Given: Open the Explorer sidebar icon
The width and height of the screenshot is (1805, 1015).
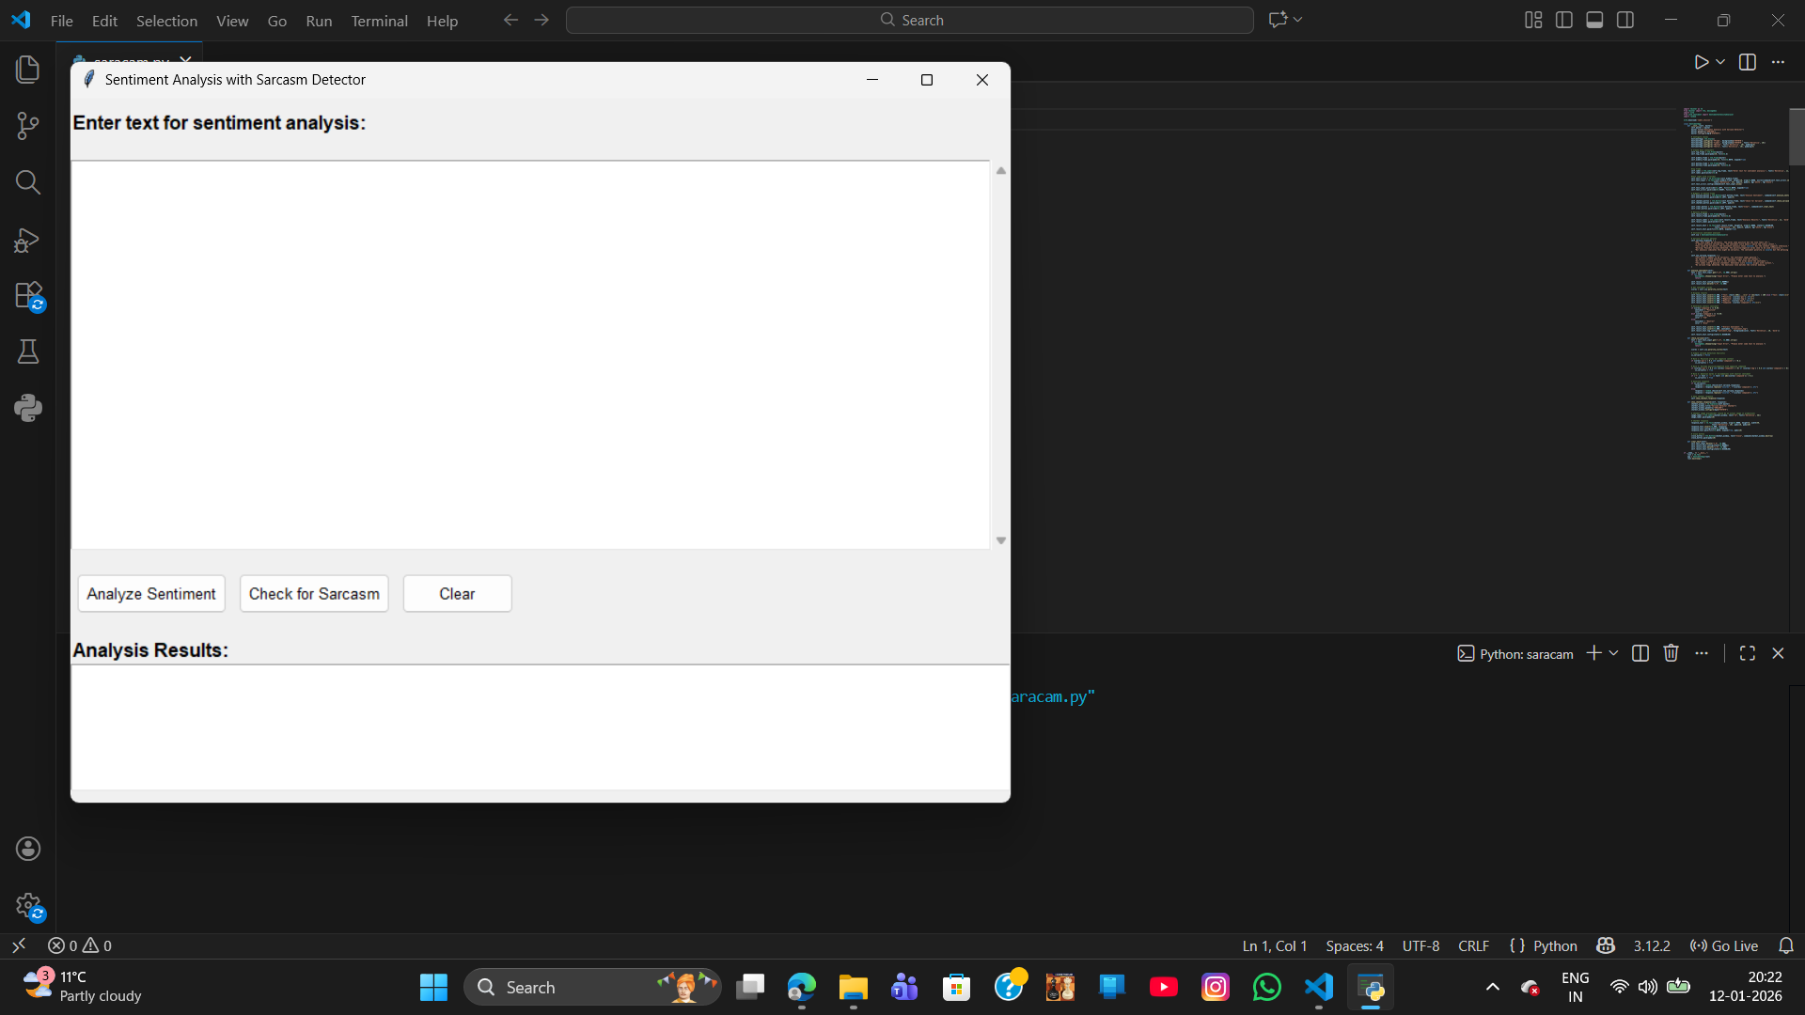Looking at the screenshot, I should pyautogui.click(x=27, y=69).
